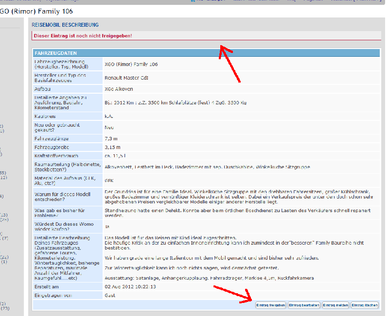Select the answer 'Ja' in the table
389x316 pixels.
[107, 226]
